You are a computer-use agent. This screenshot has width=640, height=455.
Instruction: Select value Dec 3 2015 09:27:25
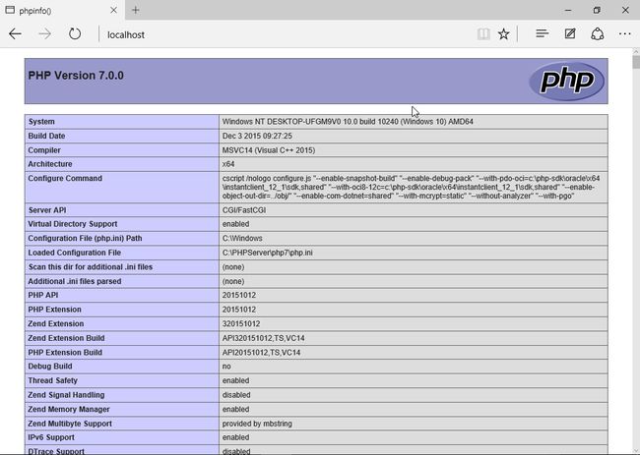click(x=257, y=136)
